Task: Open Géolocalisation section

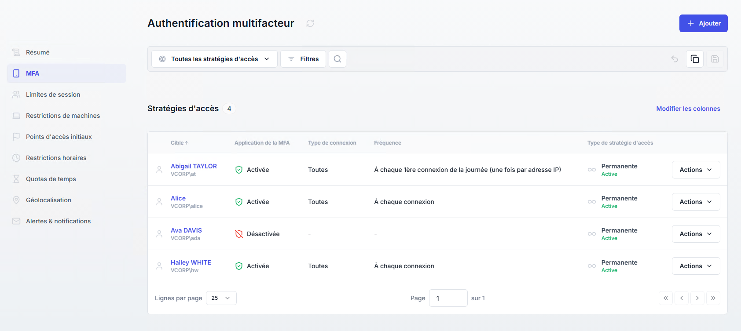Action: point(66,200)
